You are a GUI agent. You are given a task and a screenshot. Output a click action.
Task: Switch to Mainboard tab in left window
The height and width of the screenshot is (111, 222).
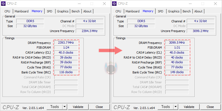coord(21,11)
